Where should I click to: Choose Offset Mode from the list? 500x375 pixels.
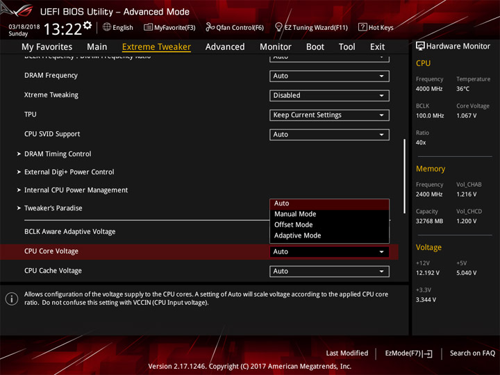click(x=329, y=224)
